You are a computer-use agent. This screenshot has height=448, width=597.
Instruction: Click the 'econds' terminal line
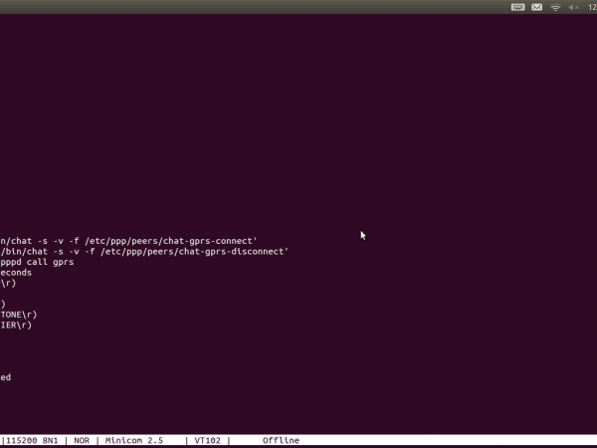click(x=16, y=273)
